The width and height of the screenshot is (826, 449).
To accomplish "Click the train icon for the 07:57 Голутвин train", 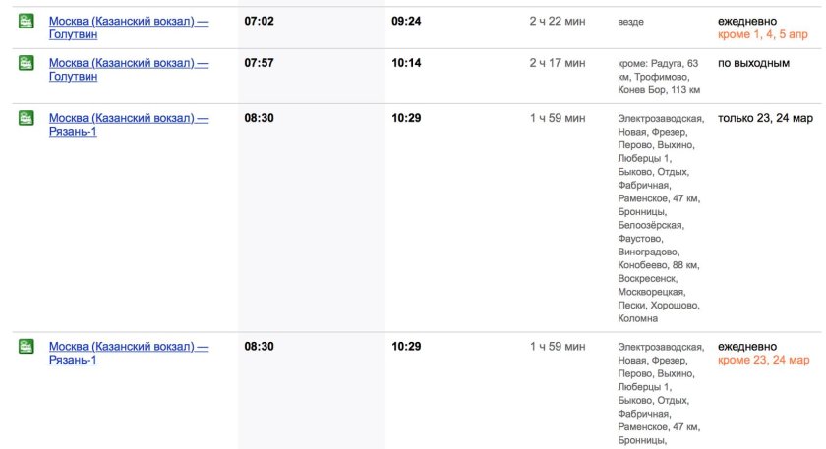I will tap(27, 63).
